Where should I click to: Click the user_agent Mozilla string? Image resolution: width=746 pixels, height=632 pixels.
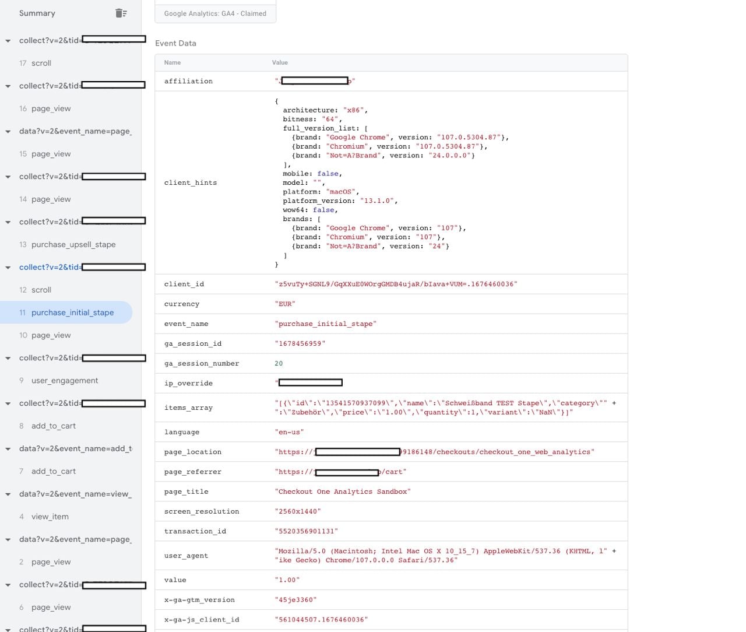pyautogui.click(x=445, y=556)
